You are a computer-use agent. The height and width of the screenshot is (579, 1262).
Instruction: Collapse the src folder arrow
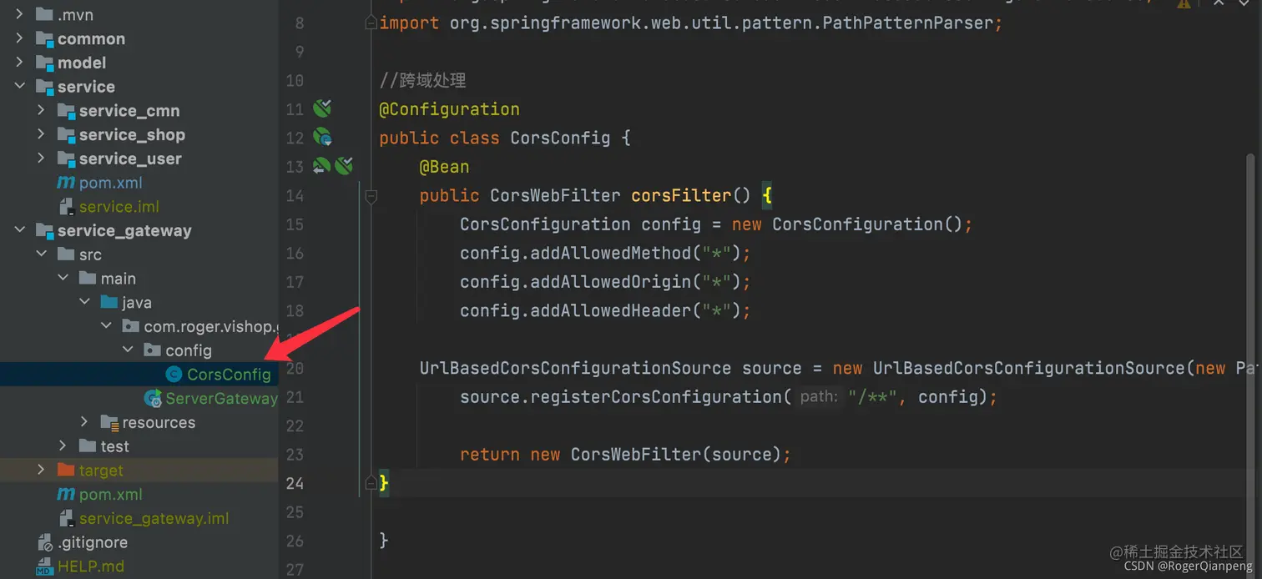pyautogui.click(x=41, y=254)
